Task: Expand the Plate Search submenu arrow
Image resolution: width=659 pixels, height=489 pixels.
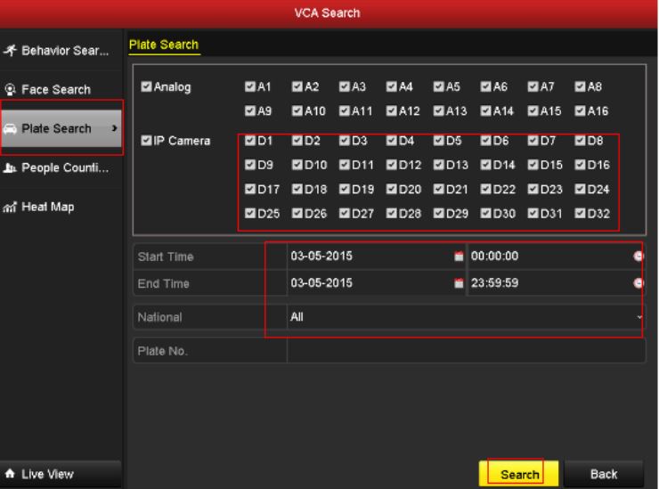Action: 114,128
